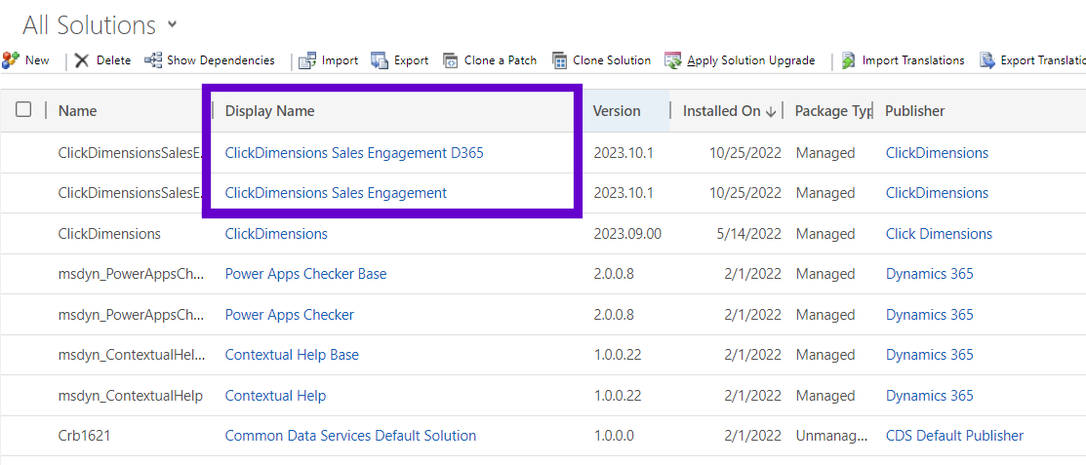Click the Import Translations icon
Image resolution: width=1086 pixels, height=465 pixels.
tap(849, 60)
